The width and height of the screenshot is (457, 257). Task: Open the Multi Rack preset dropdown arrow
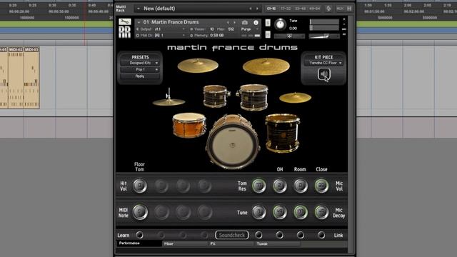tap(138, 9)
